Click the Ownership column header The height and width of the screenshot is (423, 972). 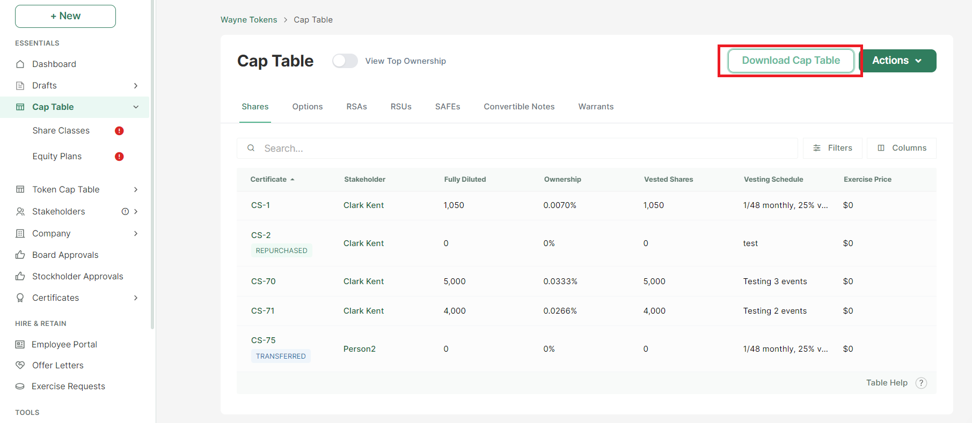(562, 179)
